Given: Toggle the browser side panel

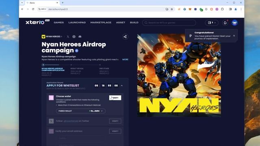Looking at the screenshot, I should pos(230,9).
